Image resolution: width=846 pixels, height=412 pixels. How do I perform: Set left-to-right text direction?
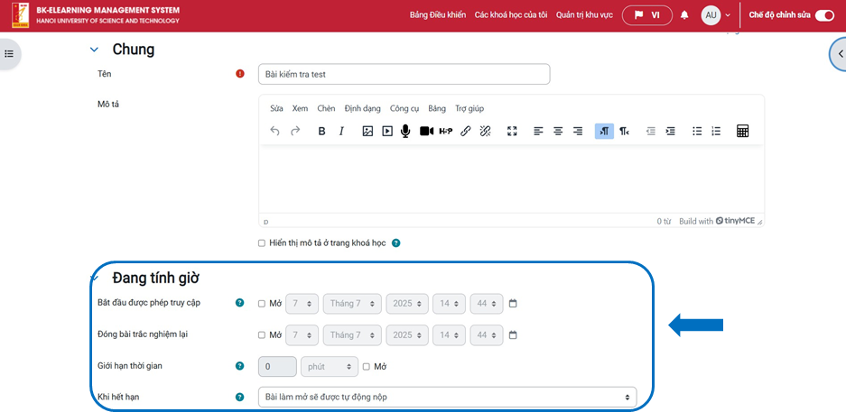604,131
